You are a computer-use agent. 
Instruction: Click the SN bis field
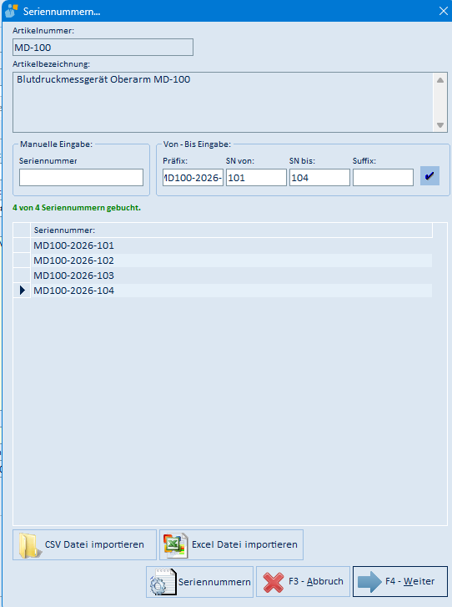tap(319, 177)
